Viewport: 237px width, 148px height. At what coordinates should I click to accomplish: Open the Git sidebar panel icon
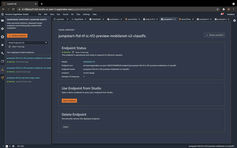coord(2,29)
